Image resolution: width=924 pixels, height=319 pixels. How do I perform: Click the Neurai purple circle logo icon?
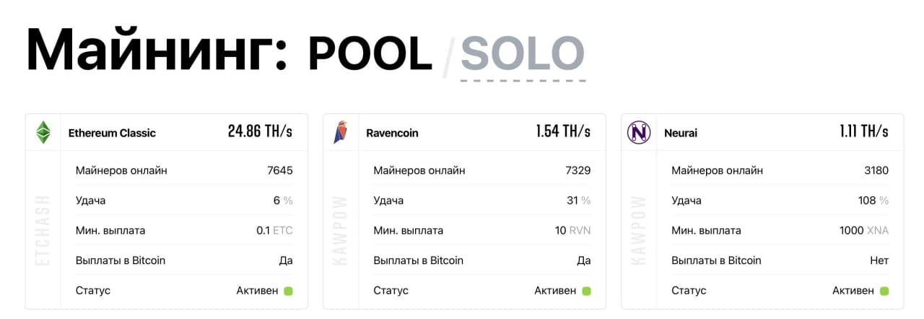coord(639,132)
